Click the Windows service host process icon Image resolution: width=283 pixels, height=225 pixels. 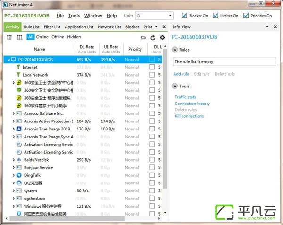pos(19,206)
